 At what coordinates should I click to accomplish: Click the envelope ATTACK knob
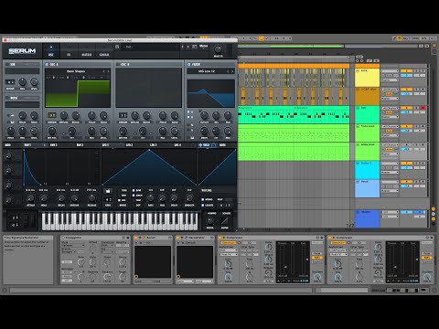[x=30, y=198]
